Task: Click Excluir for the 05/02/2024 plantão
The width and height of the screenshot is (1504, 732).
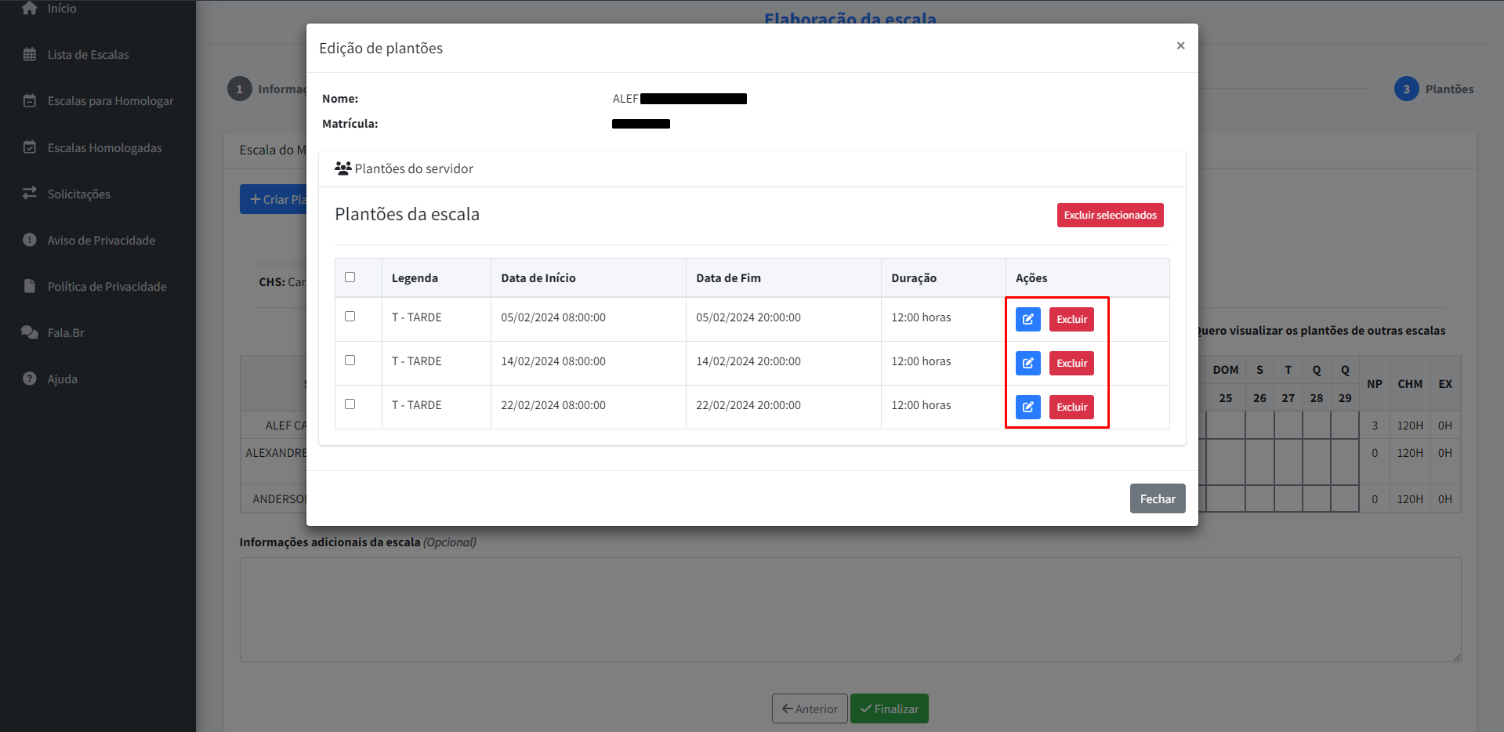Action: click(x=1071, y=319)
